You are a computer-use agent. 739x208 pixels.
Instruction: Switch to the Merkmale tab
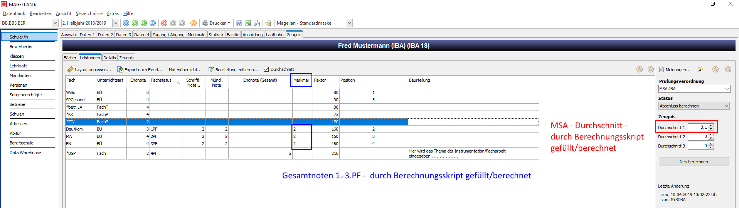coord(197,35)
